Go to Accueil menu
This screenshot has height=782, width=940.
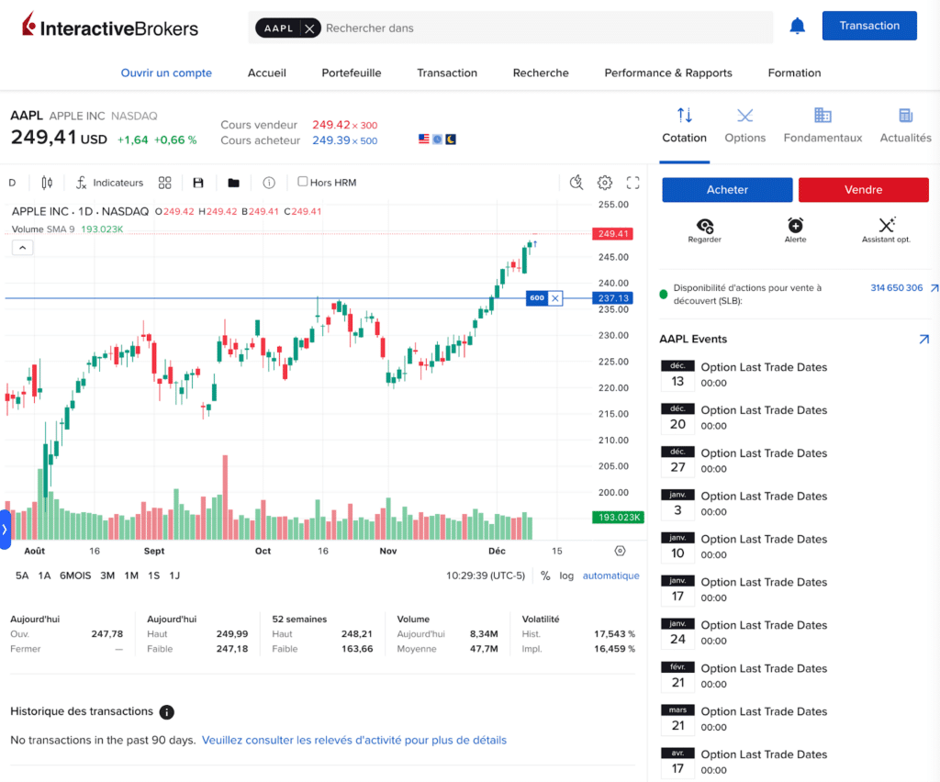pos(267,73)
